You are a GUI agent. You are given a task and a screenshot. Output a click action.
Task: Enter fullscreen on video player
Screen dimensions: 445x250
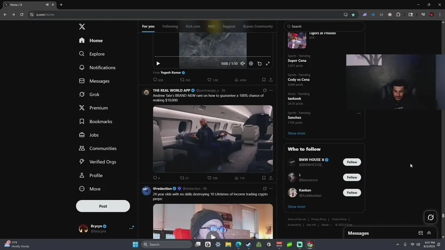(268, 64)
